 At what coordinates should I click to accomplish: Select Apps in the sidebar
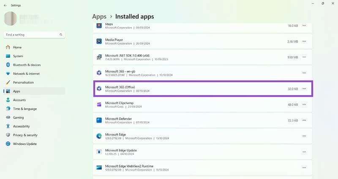point(34,91)
